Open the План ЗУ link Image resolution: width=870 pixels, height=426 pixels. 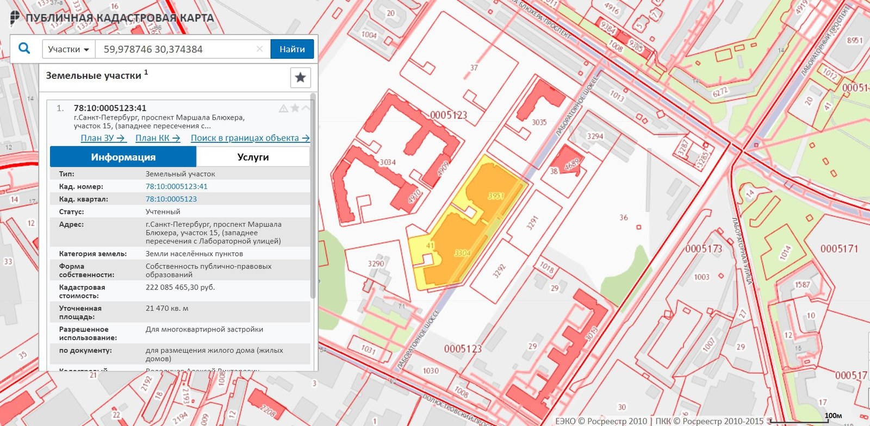pyautogui.click(x=103, y=138)
